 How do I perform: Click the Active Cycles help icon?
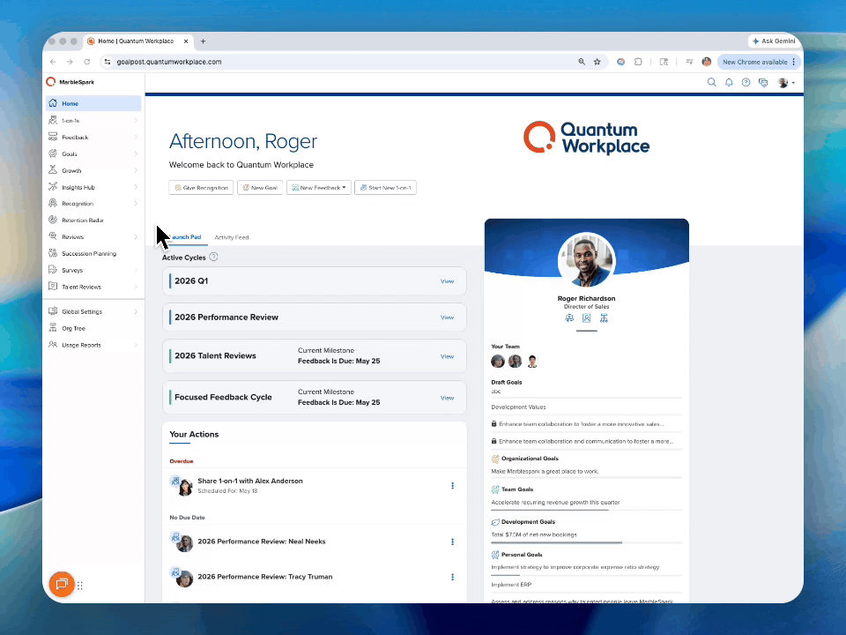pyautogui.click(x=213, y=257)
